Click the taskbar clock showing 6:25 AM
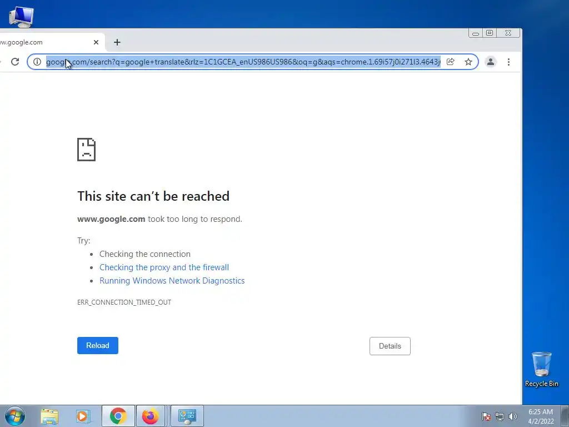Screen dimensions: 569x427 (541, 416)
